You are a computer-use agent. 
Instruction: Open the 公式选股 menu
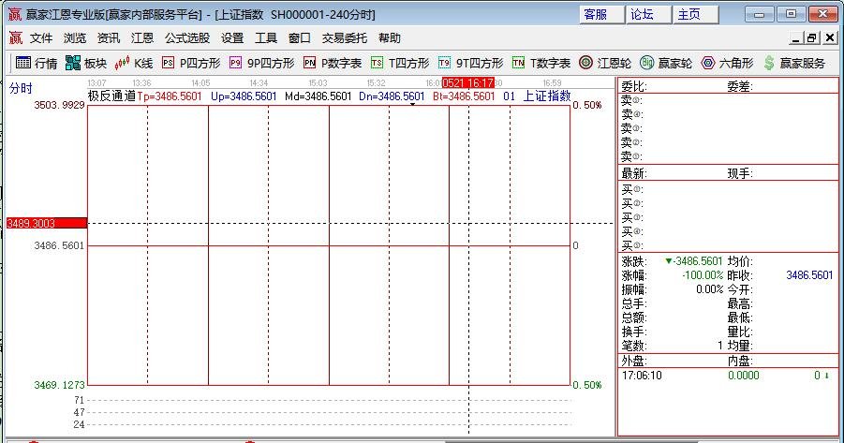(187, 37)
